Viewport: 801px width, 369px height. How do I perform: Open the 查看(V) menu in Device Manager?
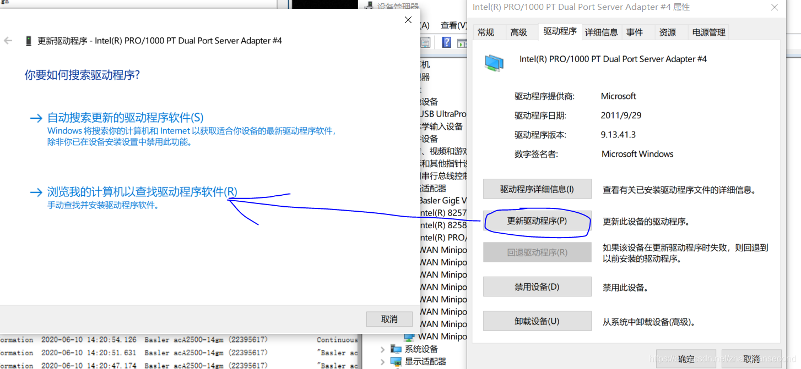tap(453, 25)
